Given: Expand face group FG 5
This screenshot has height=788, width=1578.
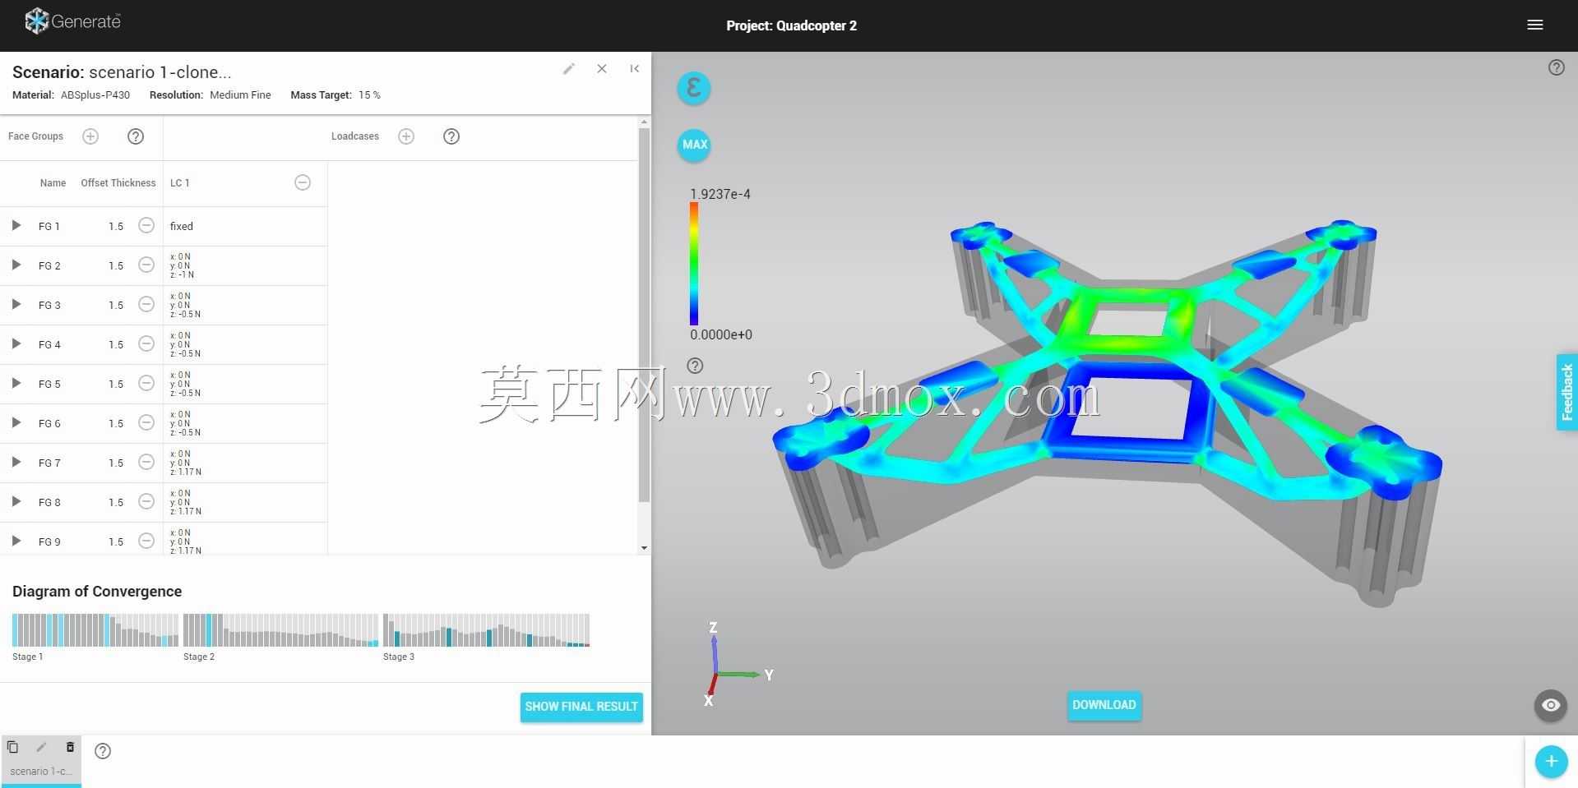Looking at the screenshot, I should 16,383.
